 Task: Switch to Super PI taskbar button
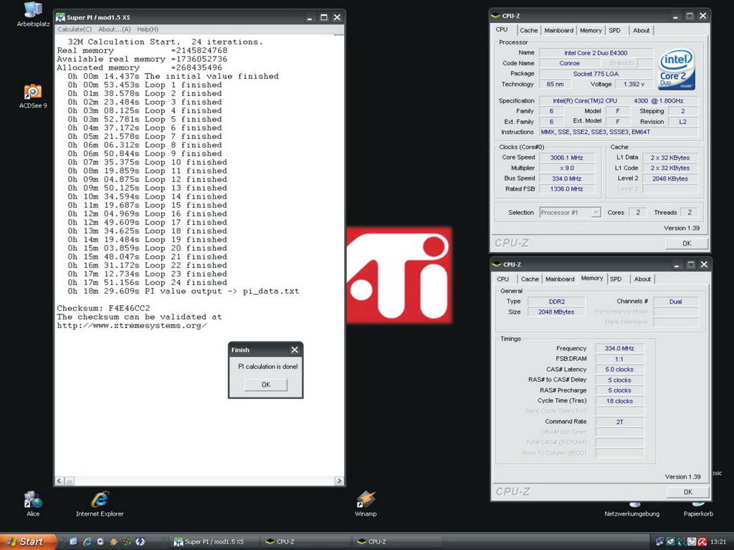click(214, 541)
